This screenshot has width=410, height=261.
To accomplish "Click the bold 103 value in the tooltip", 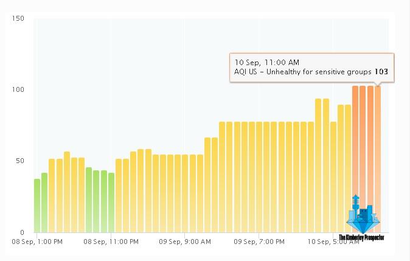I will coord(381,72).
